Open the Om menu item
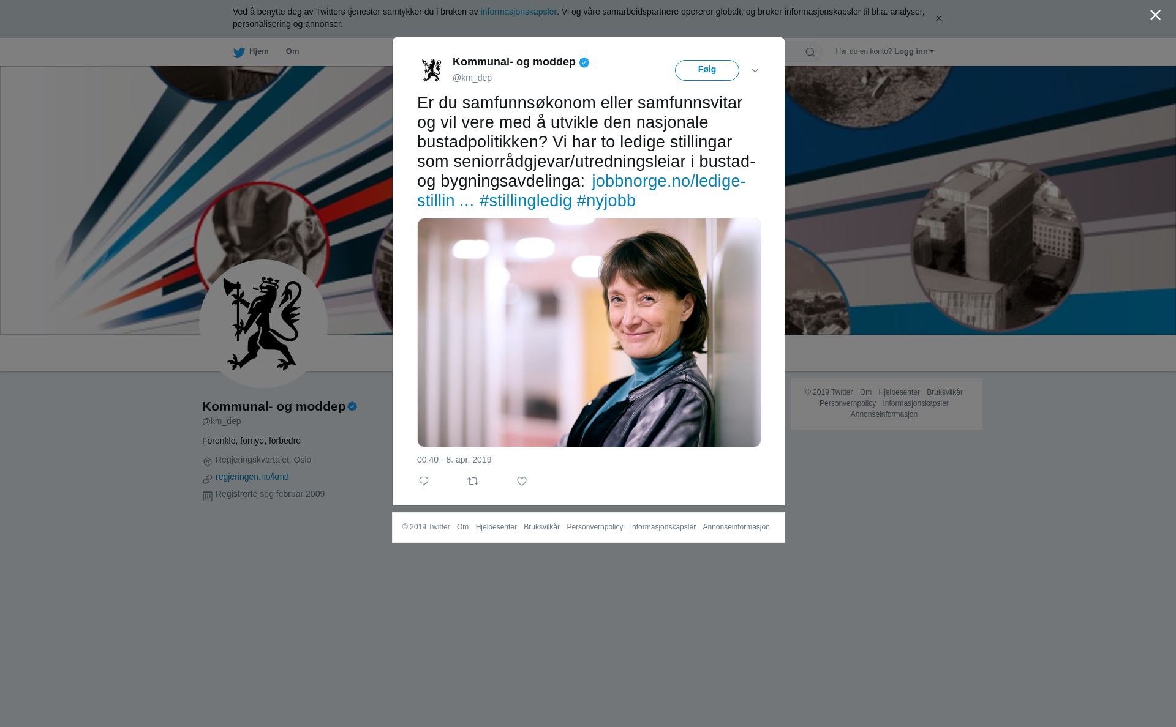 click(x=292, y=51)
